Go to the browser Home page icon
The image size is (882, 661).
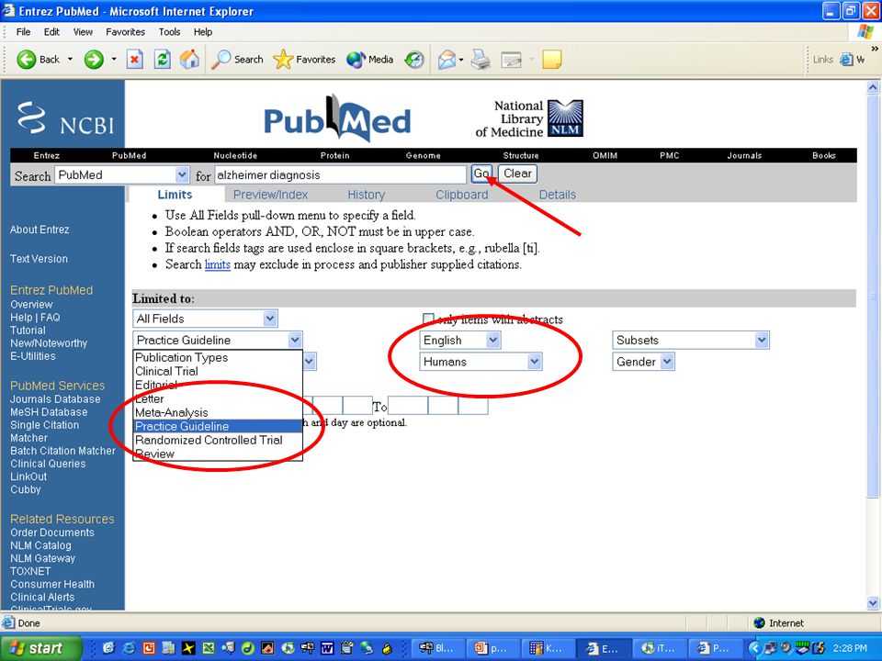coord(189,59)
